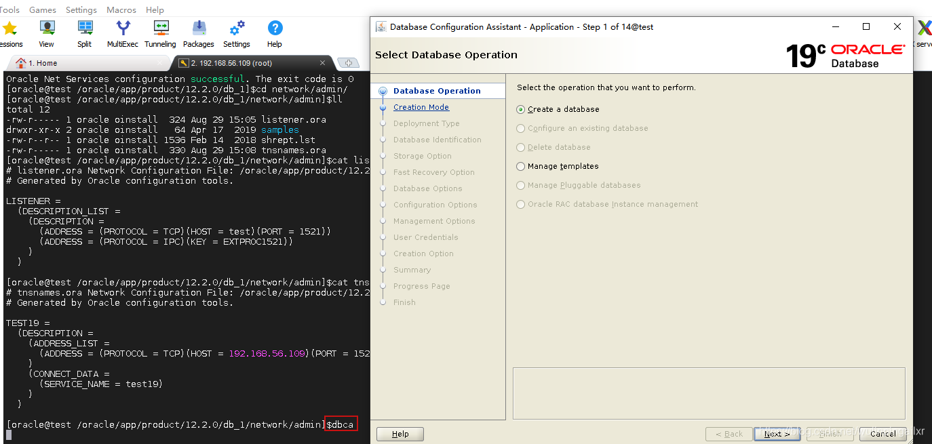Click the Summary step
The width and height of the screenshot is (932, 444).
(x=412, y=270)
